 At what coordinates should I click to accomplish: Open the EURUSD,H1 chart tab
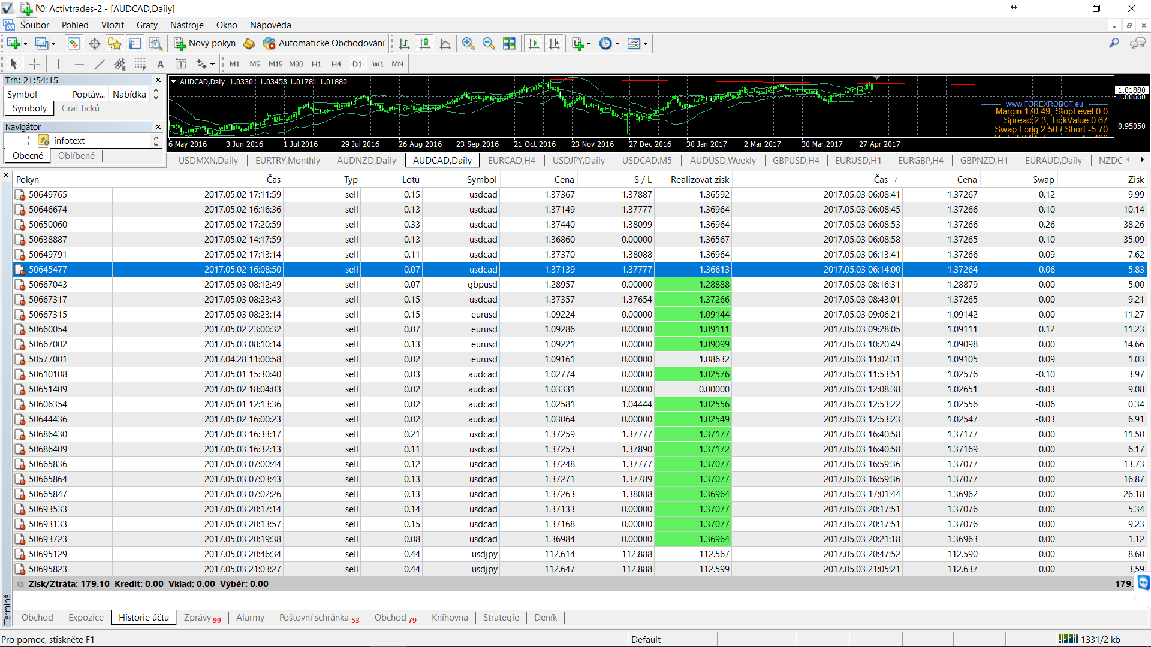[x=858, y=161]
